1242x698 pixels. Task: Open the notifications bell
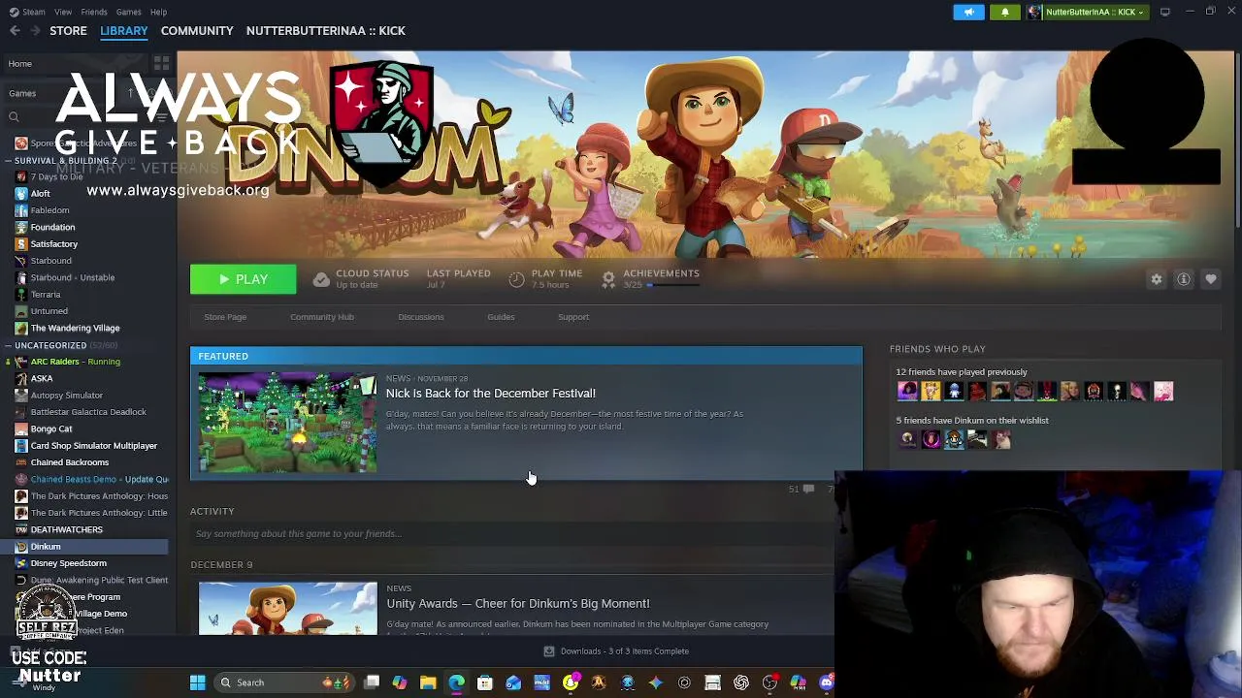coord(1005,12)
